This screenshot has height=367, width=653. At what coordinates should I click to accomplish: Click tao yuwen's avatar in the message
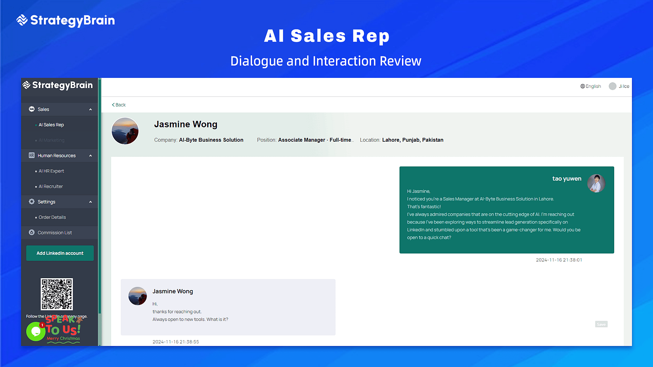coord(596,183)
